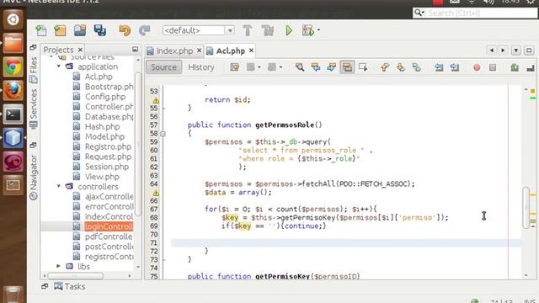Click Find Next Occurrence icon
The height and width of the screenshot is (303, 539).
pyautogui.click(x=331, y=67)
